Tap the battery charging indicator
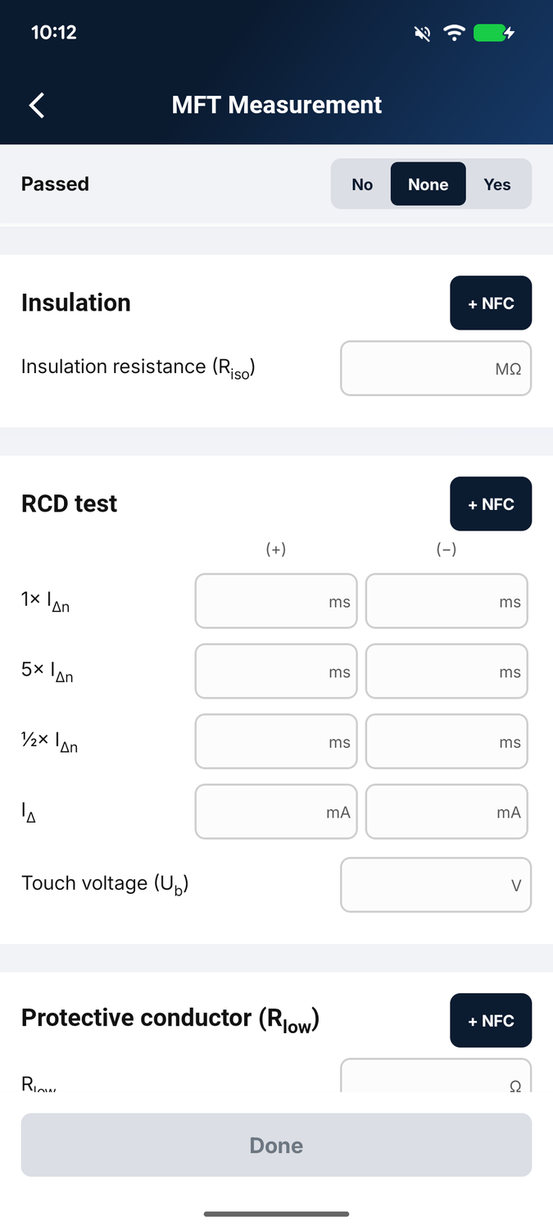The height and width of the screenshot is (1230, 553). click(494, 33)
